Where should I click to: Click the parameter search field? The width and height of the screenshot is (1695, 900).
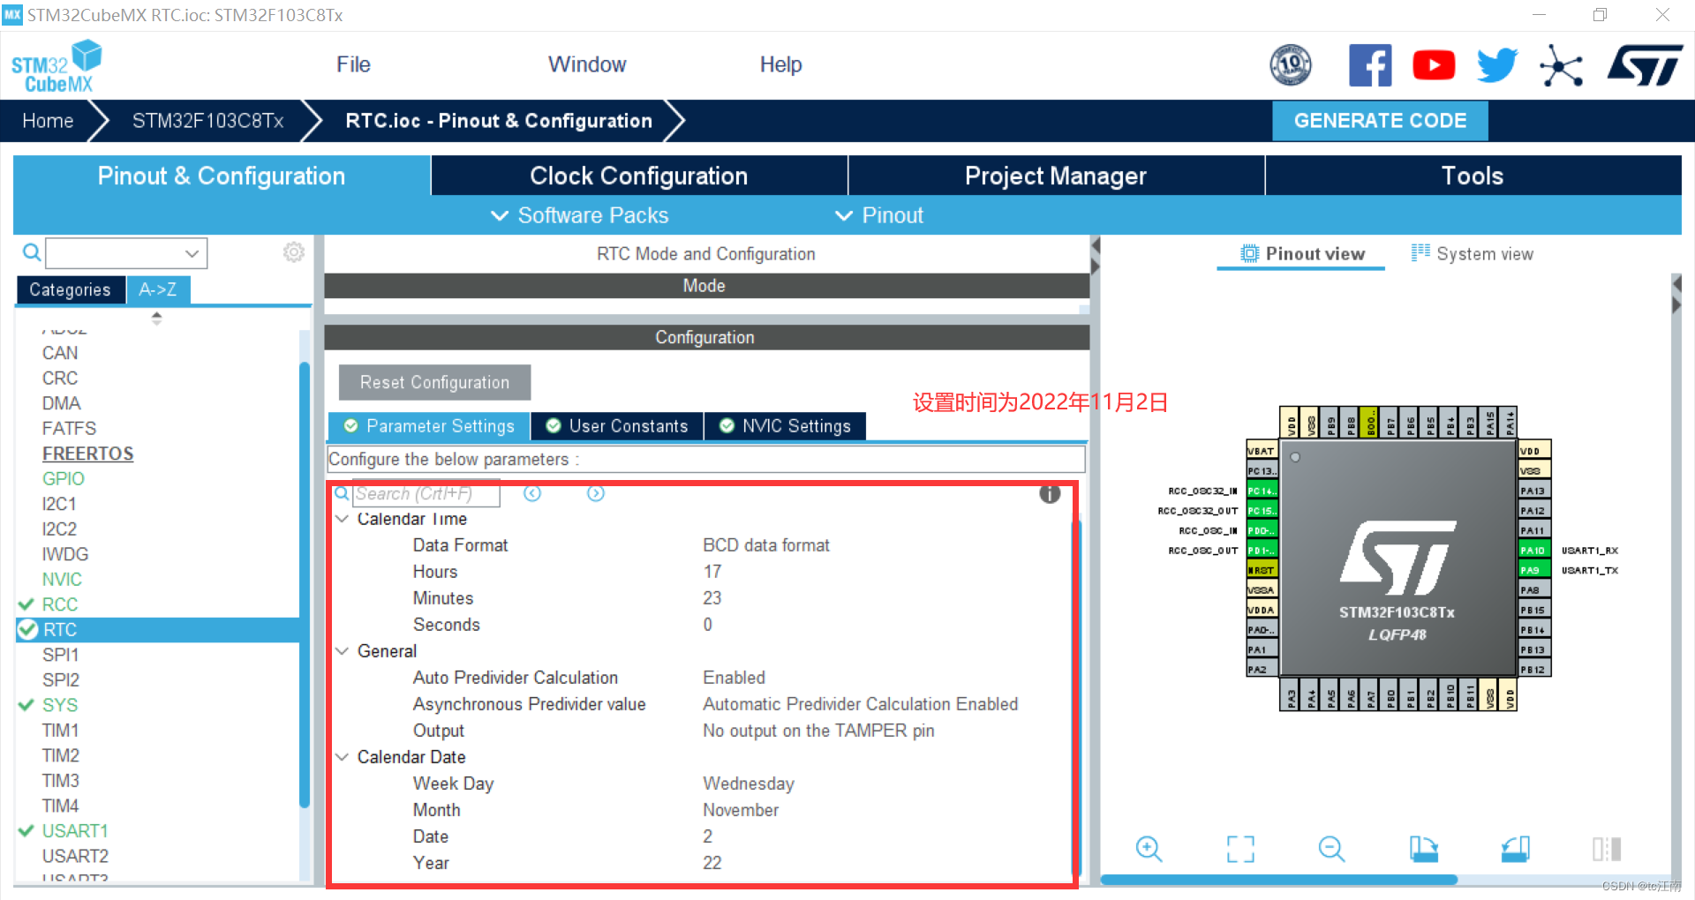426,494
